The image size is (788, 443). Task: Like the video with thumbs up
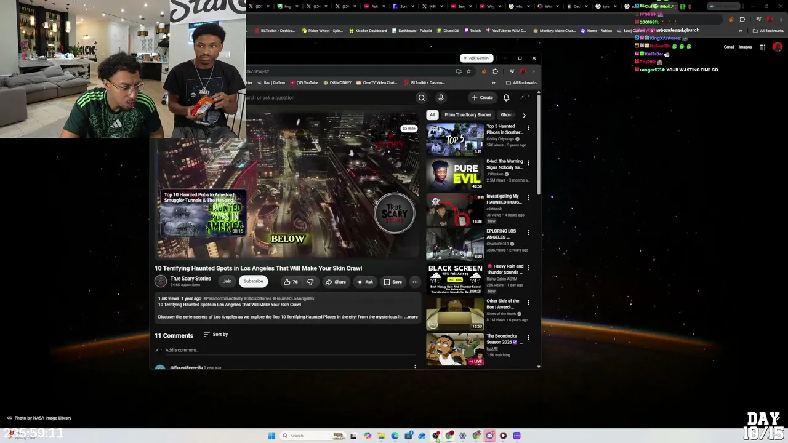point(290,282)
